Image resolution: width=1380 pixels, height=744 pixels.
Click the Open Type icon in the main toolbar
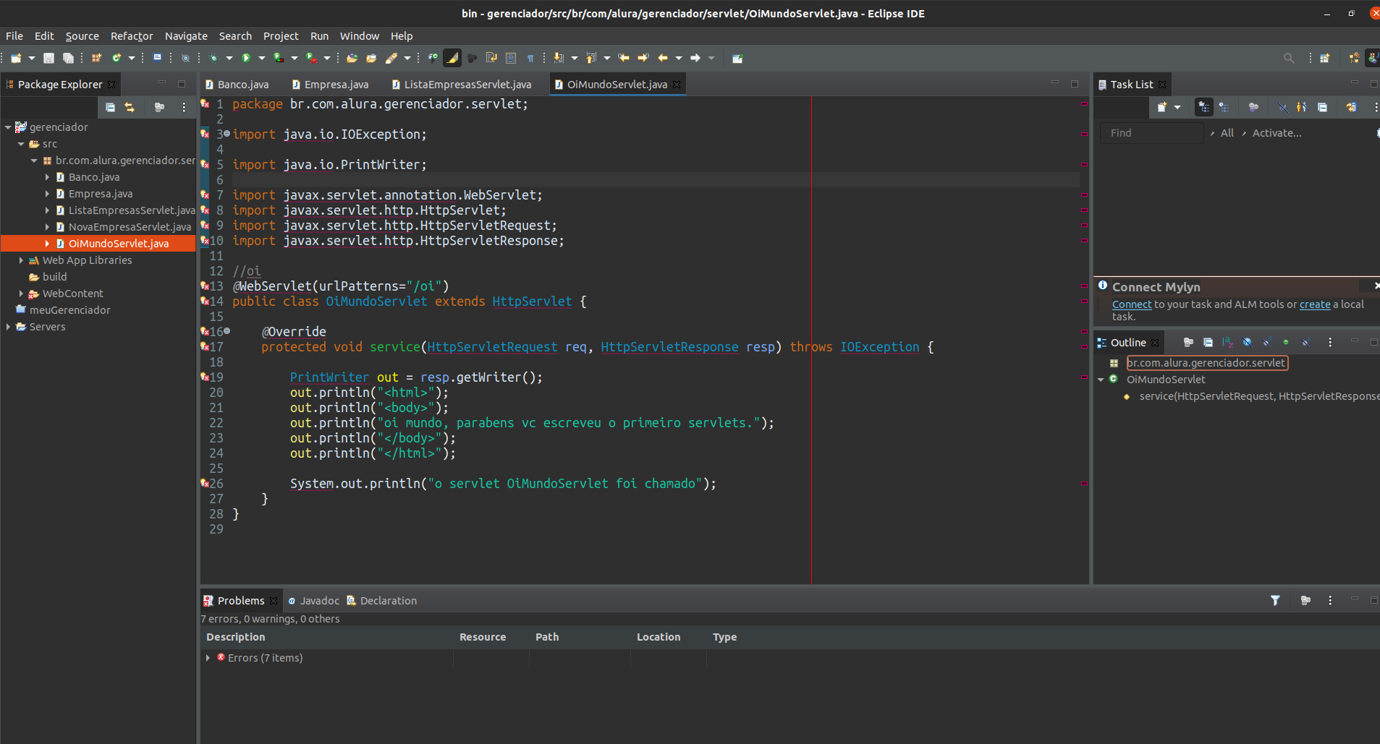pyautogui.click(x=352, y=58)
